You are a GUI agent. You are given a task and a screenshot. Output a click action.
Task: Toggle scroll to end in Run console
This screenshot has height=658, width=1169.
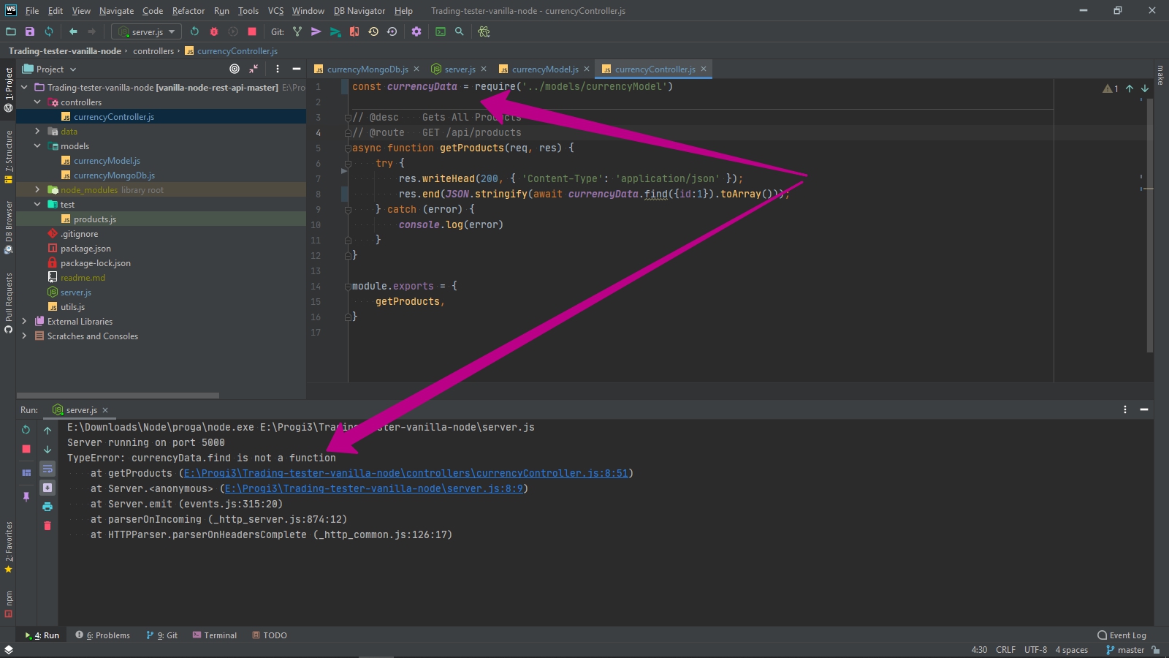(47, 488)
